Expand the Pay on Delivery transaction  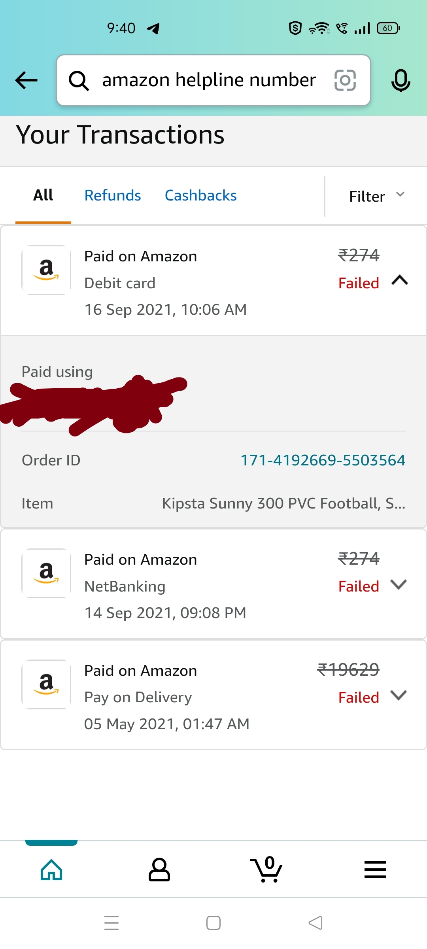[x=399, y=696]
